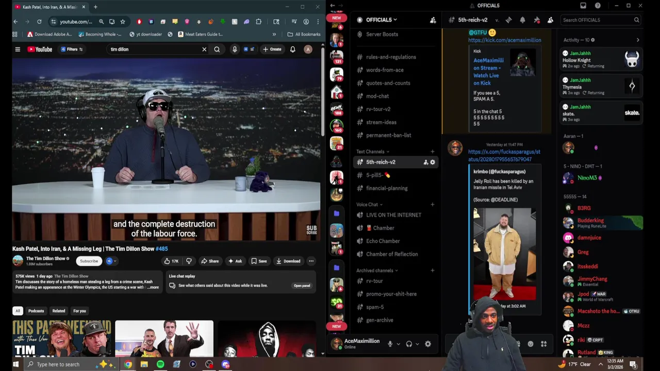
Task: Click the #485 hashtag link in title
Action: (162, 249)
